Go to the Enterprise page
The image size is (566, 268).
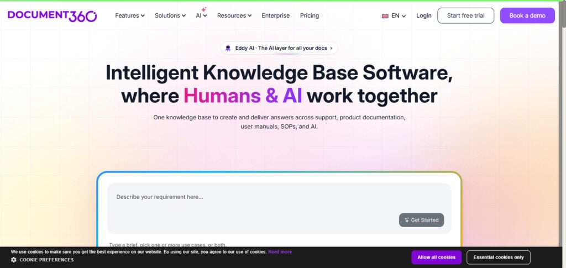coord(276,15)
